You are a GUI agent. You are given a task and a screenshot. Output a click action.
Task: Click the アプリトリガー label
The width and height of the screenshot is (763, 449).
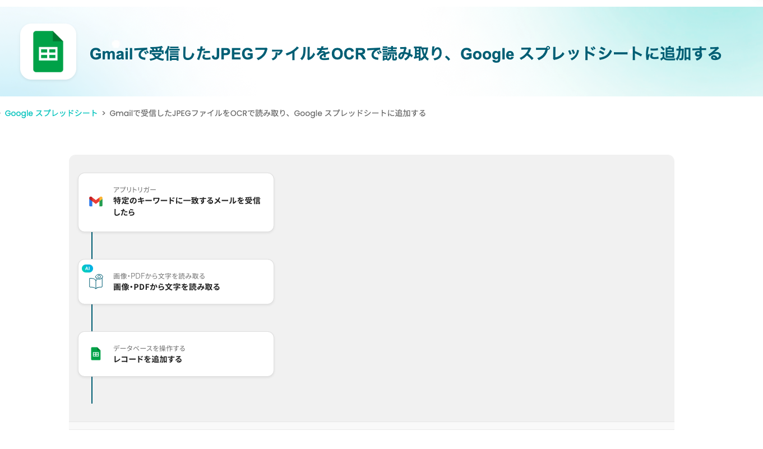coord(135,189)
